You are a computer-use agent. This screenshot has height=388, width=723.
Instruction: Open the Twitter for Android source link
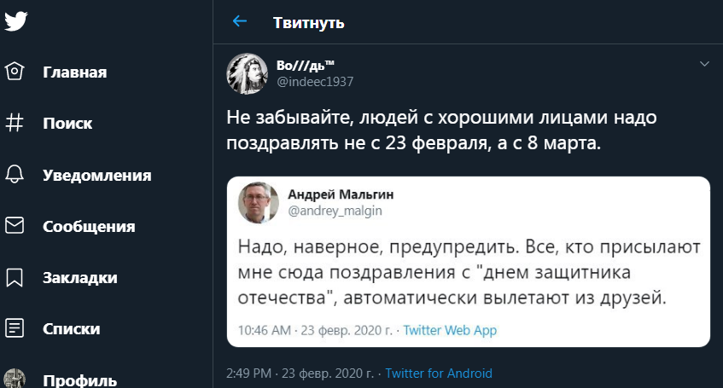tap(439, 374)
